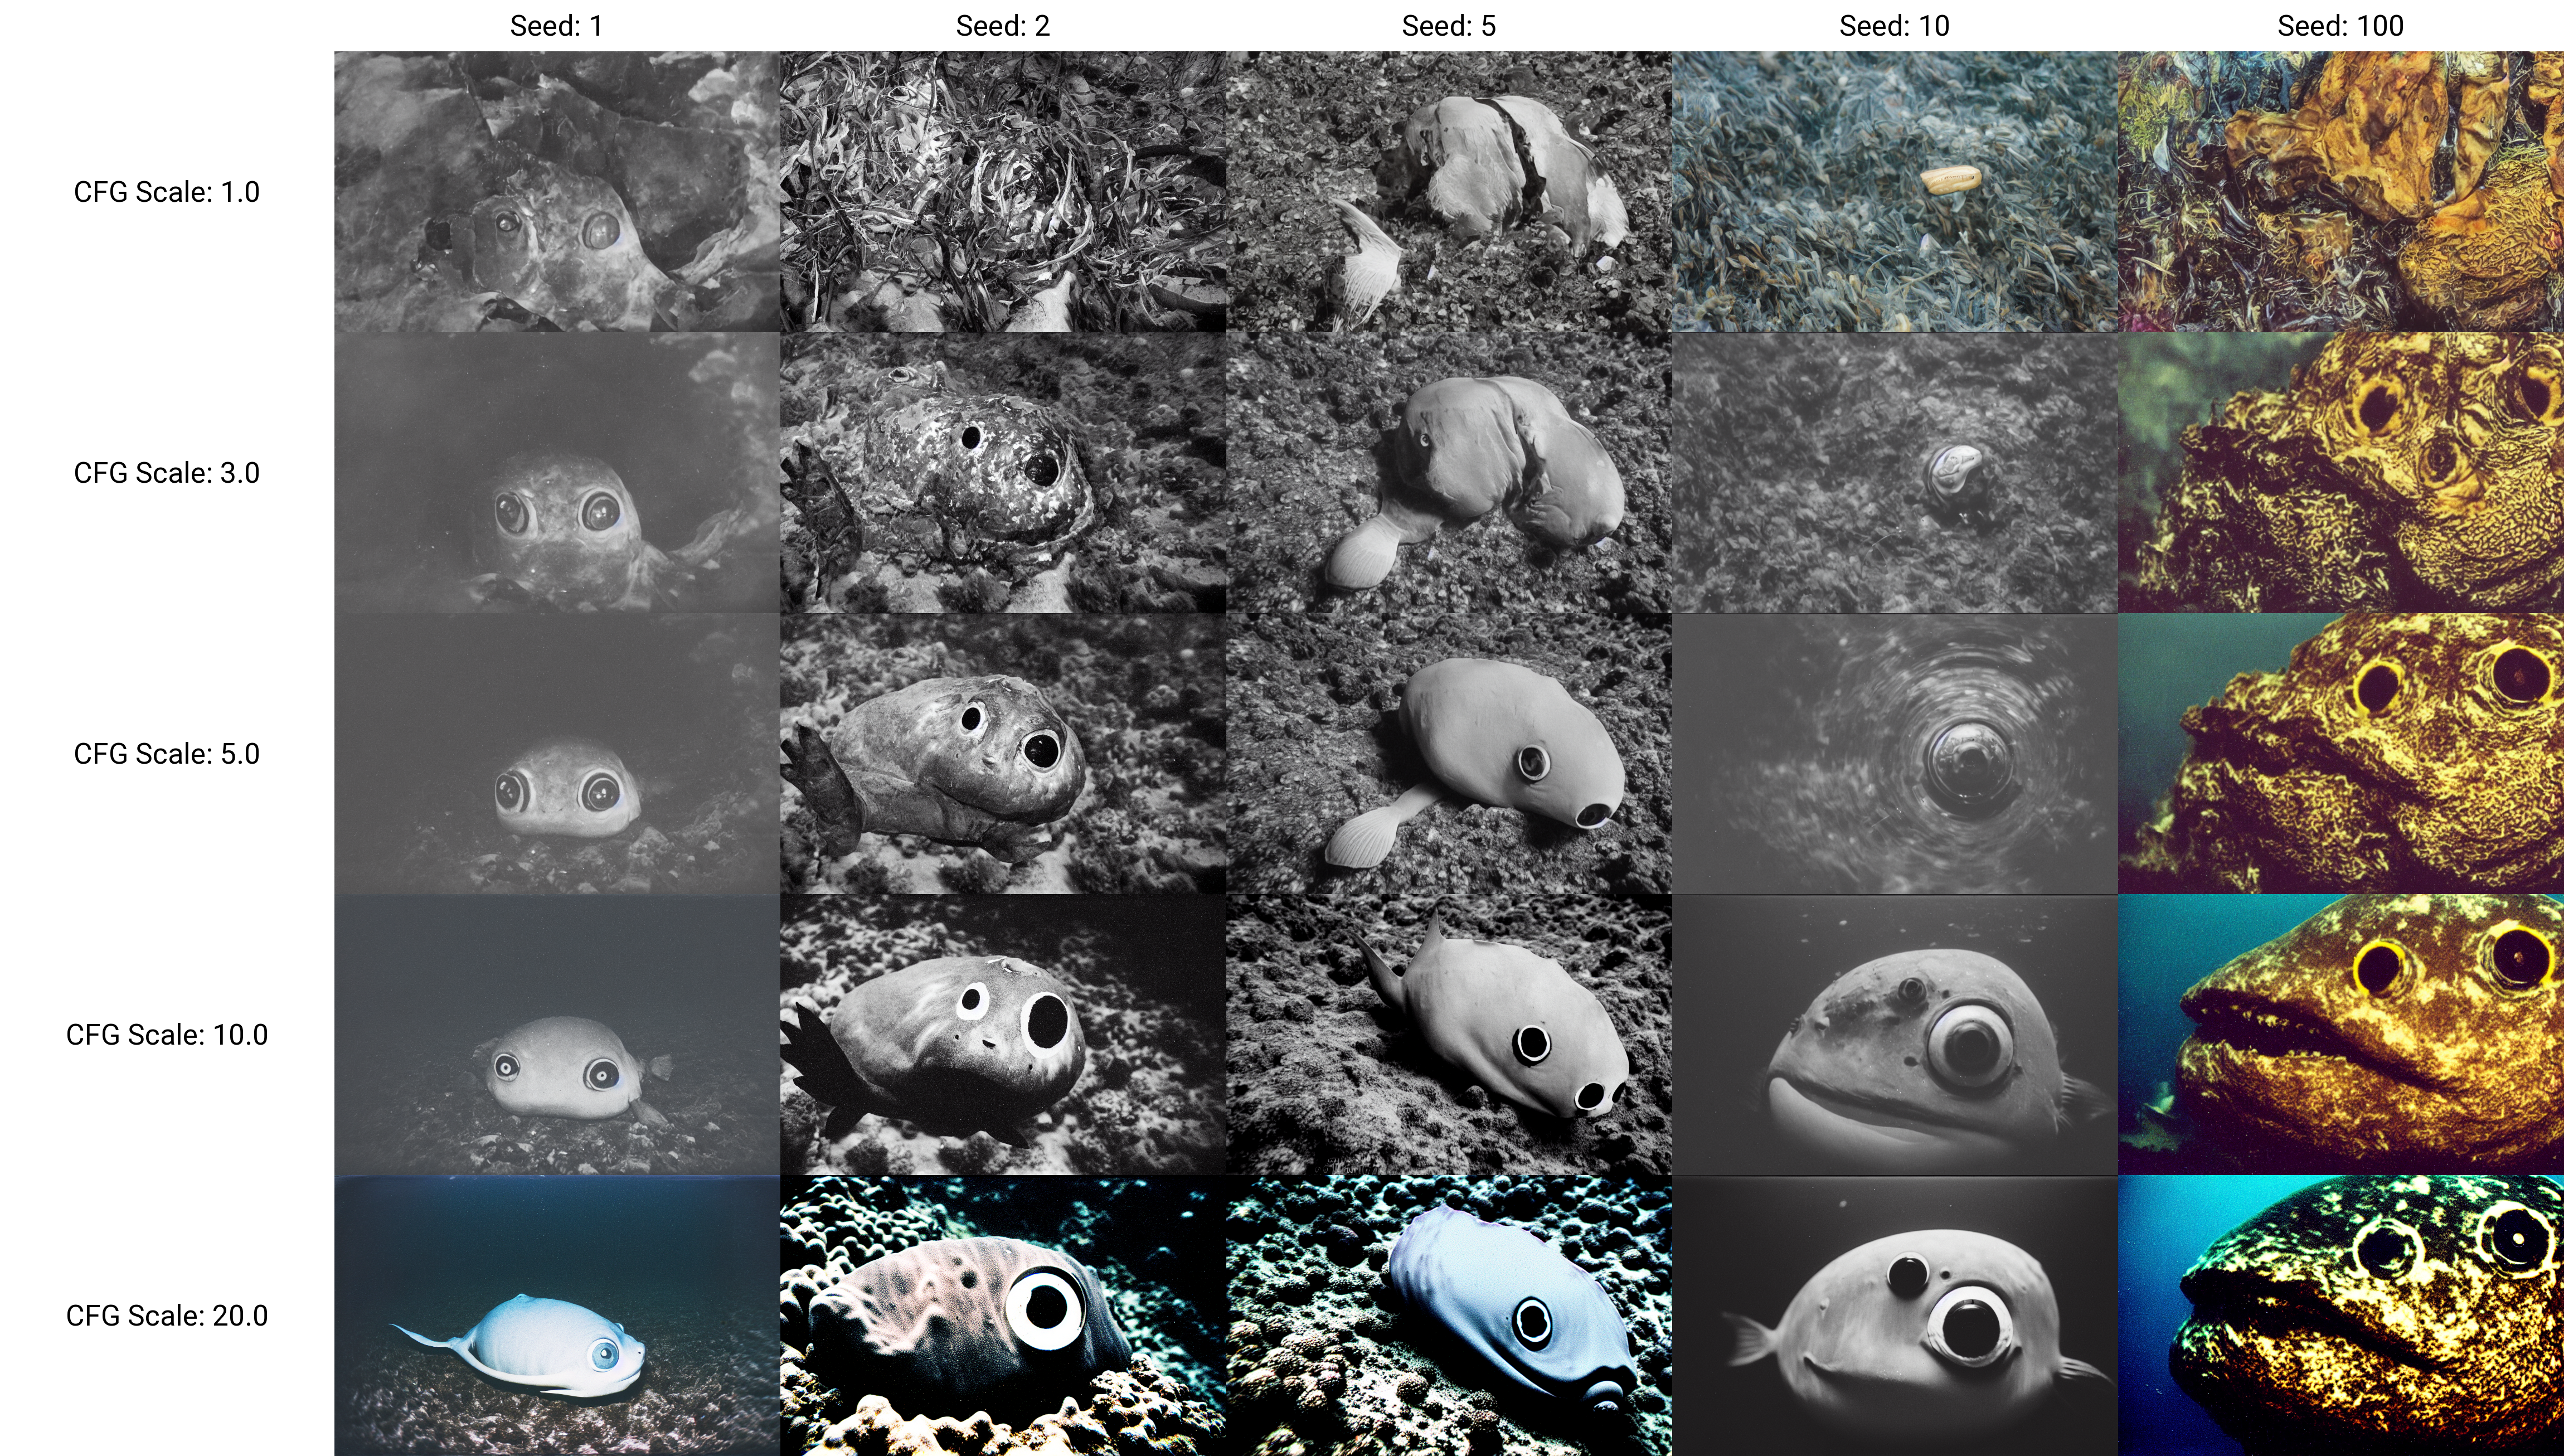
Task: Click the "CFG Scale: 1.0" row label
Action: [167, 191]
